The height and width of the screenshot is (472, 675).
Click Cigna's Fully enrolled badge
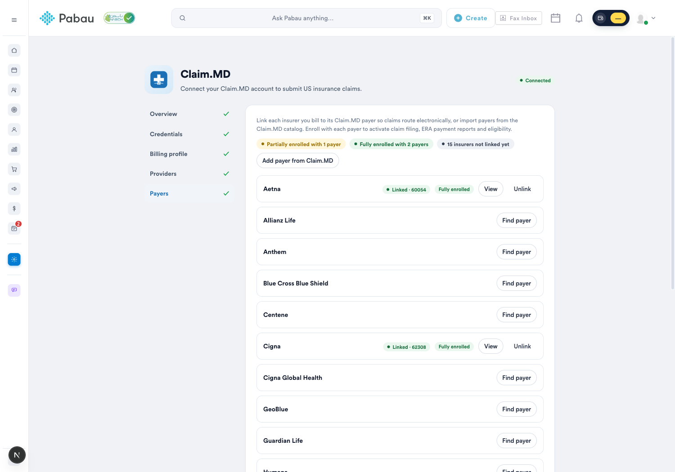[x=454, y=347]
